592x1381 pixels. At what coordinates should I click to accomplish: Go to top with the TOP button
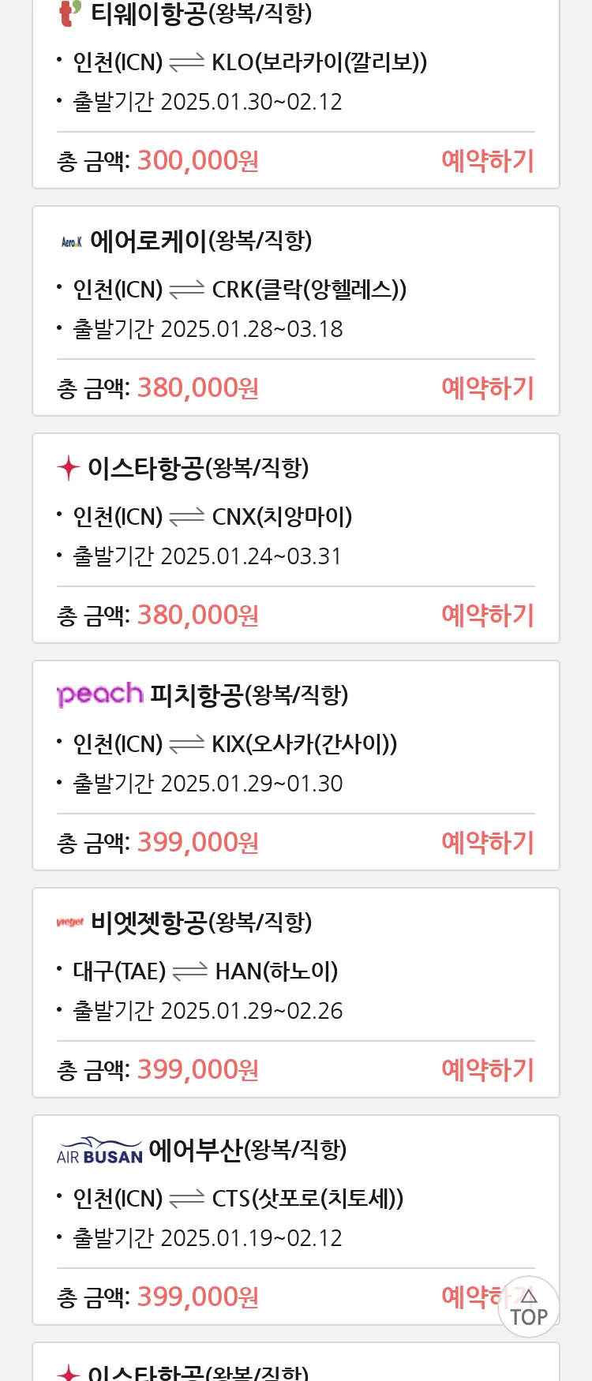coord(529,1307)
